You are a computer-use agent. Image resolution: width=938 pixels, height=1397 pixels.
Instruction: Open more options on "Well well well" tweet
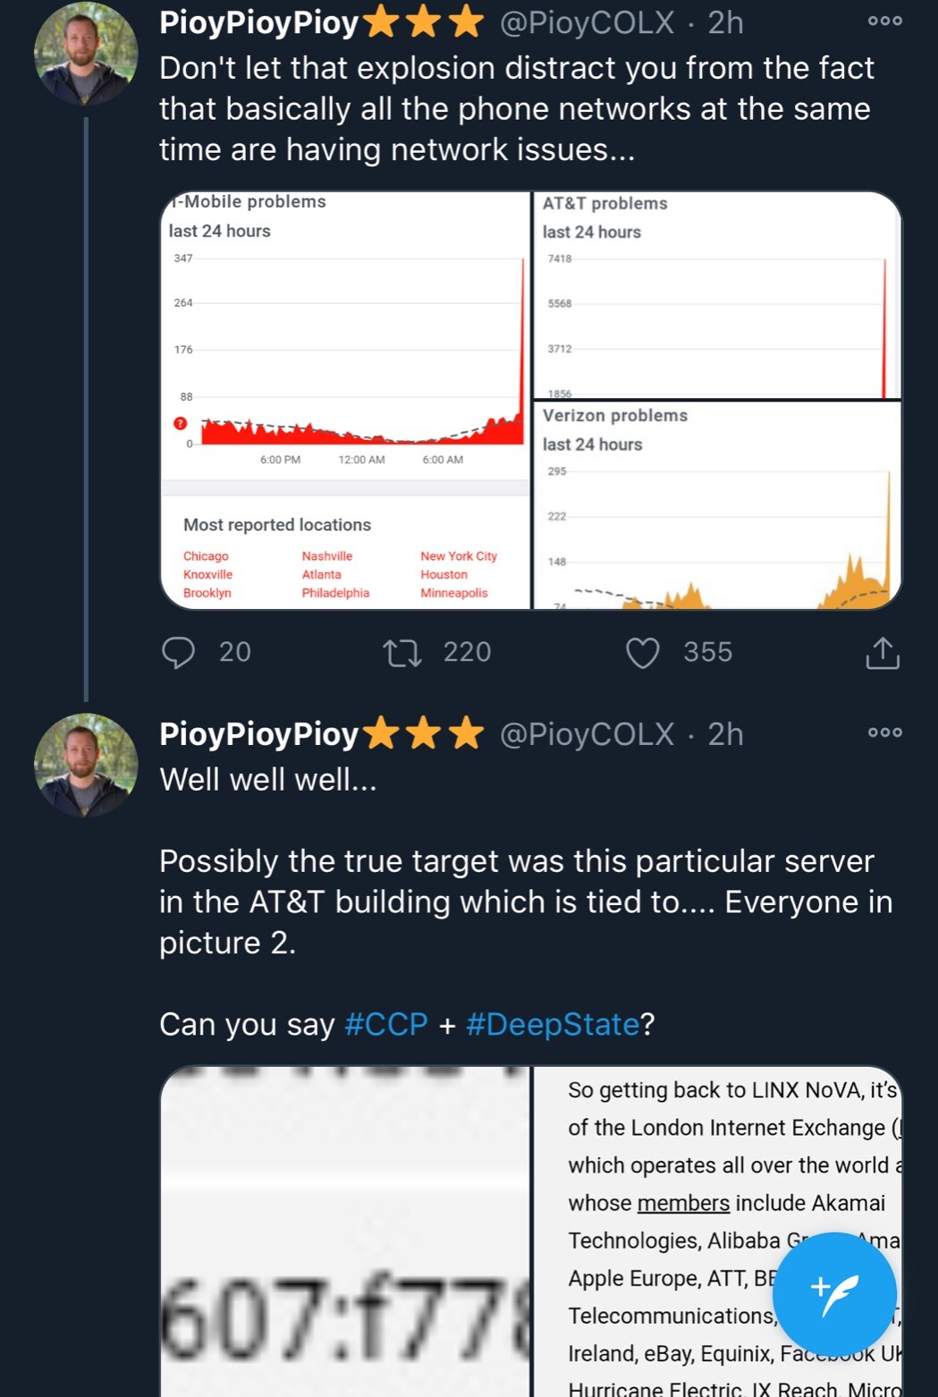coord(884,732)
